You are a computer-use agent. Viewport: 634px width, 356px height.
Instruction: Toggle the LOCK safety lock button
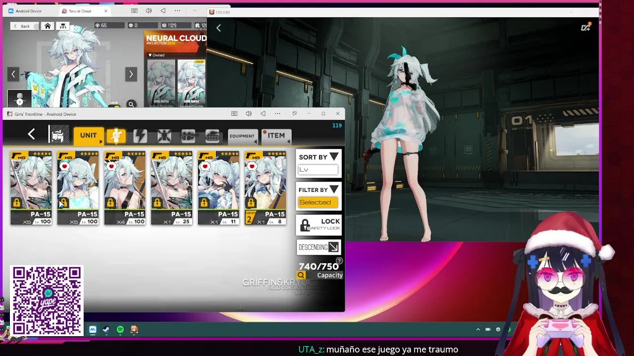pos(318,224)
